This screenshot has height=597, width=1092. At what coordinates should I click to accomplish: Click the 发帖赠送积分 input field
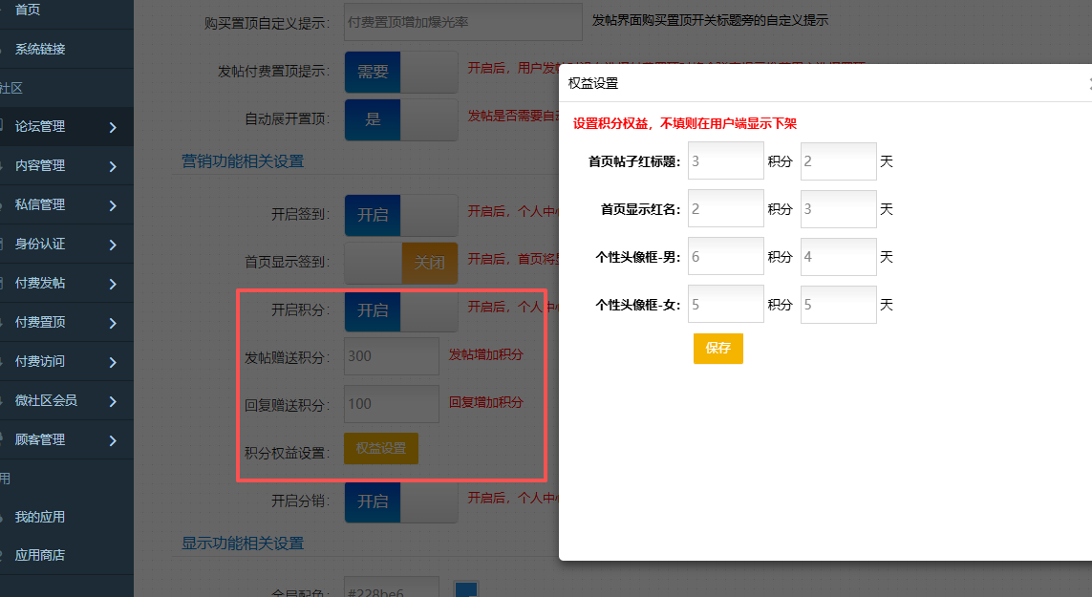click(x=391, y=355)
